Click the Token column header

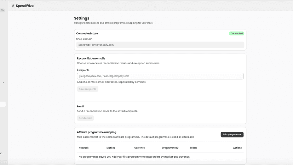193,148
